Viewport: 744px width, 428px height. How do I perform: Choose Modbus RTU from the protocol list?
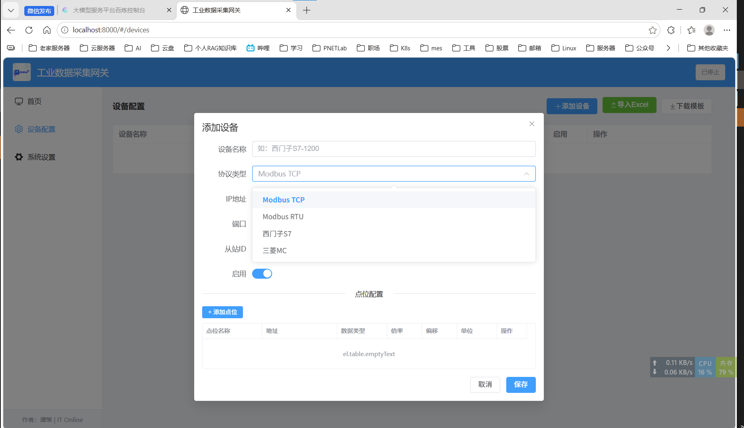coord(394,216)
